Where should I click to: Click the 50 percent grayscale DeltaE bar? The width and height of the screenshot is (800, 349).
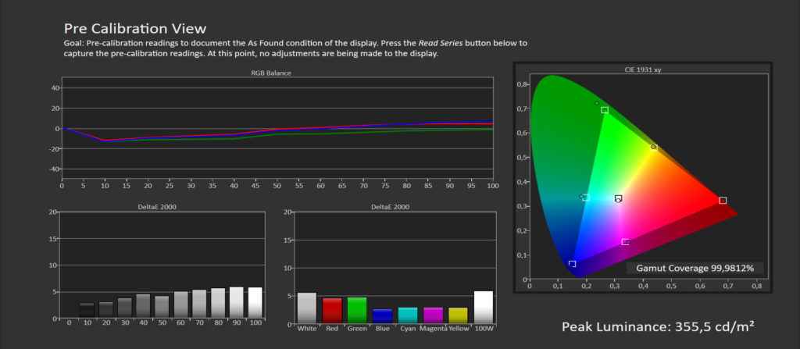162,308
